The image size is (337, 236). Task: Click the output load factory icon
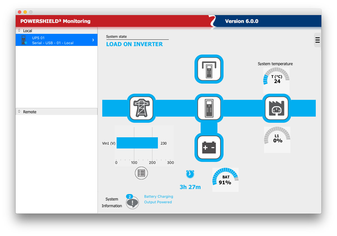click(276, 108)
